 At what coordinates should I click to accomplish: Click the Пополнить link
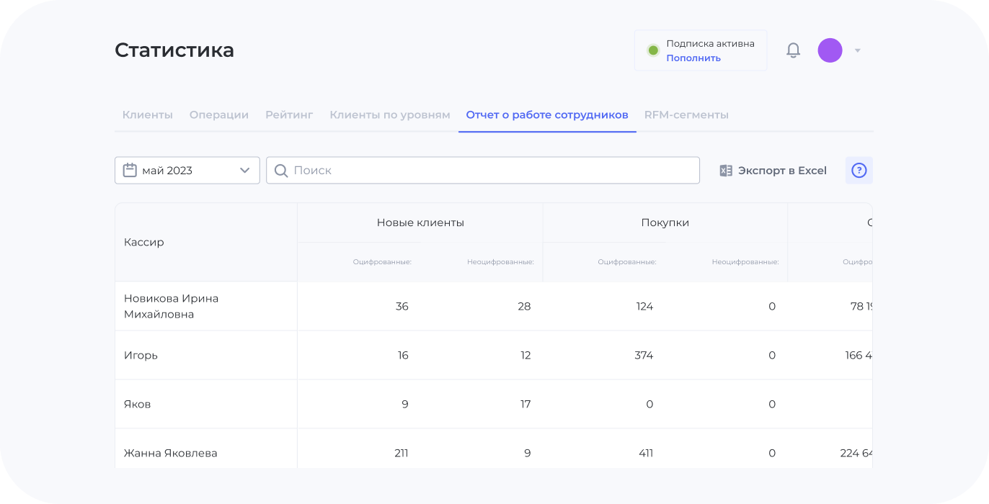(x=693, y=58)
